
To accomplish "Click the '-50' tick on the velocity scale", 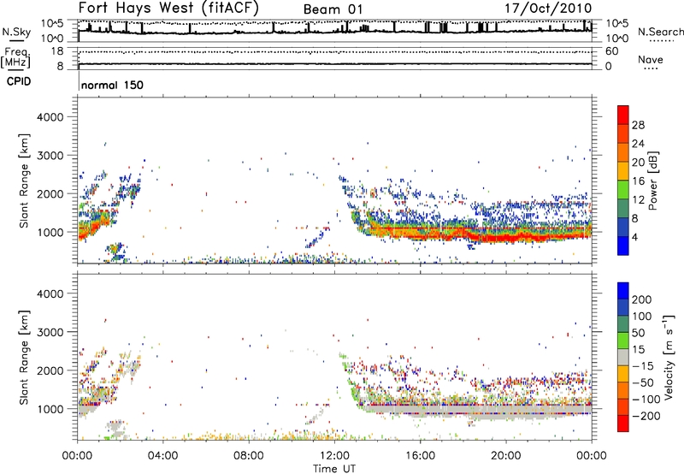I will [x=643, y=382].
